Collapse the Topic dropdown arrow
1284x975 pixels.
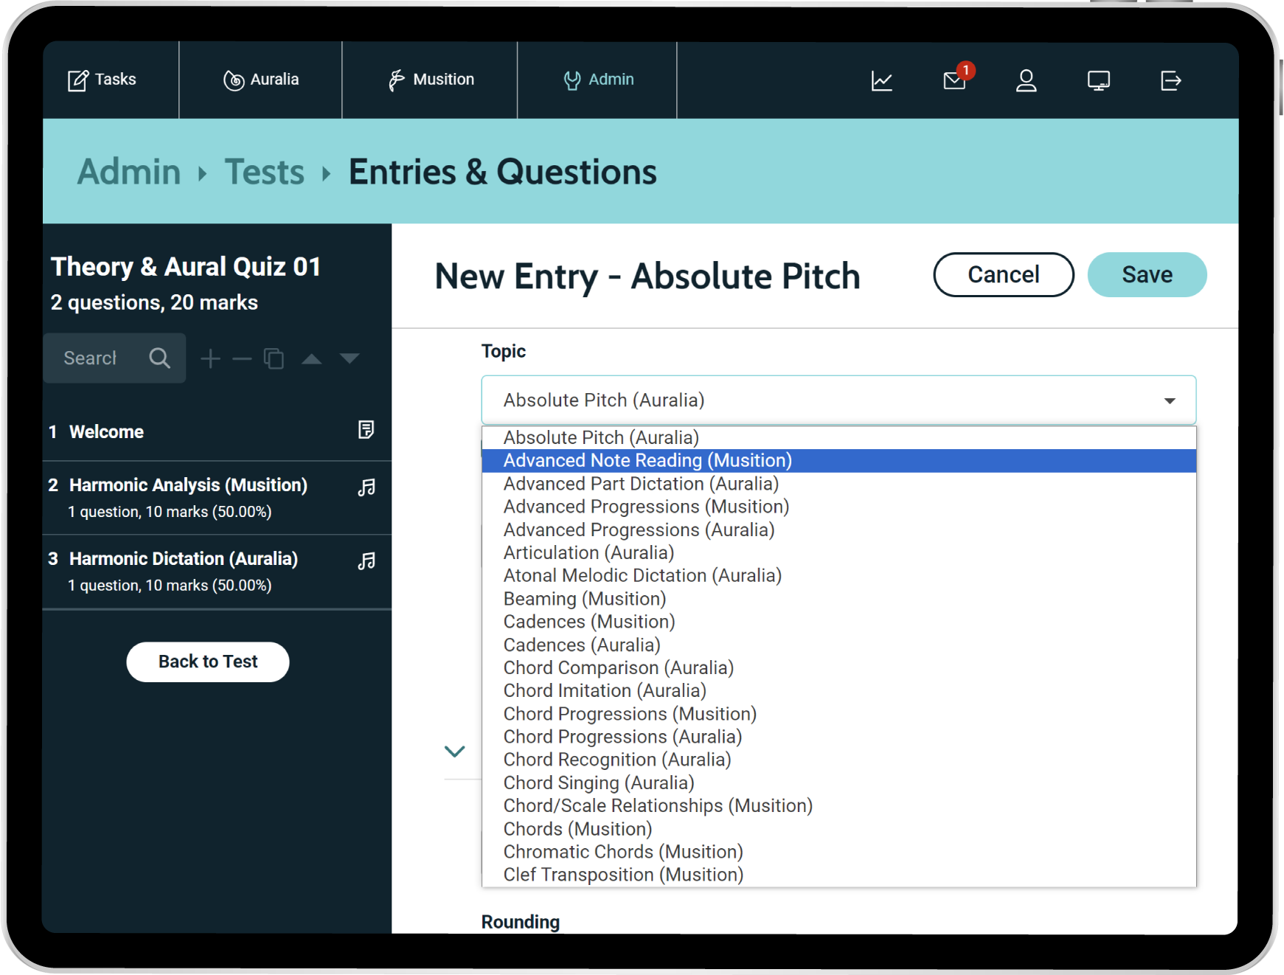[1169, 400]
